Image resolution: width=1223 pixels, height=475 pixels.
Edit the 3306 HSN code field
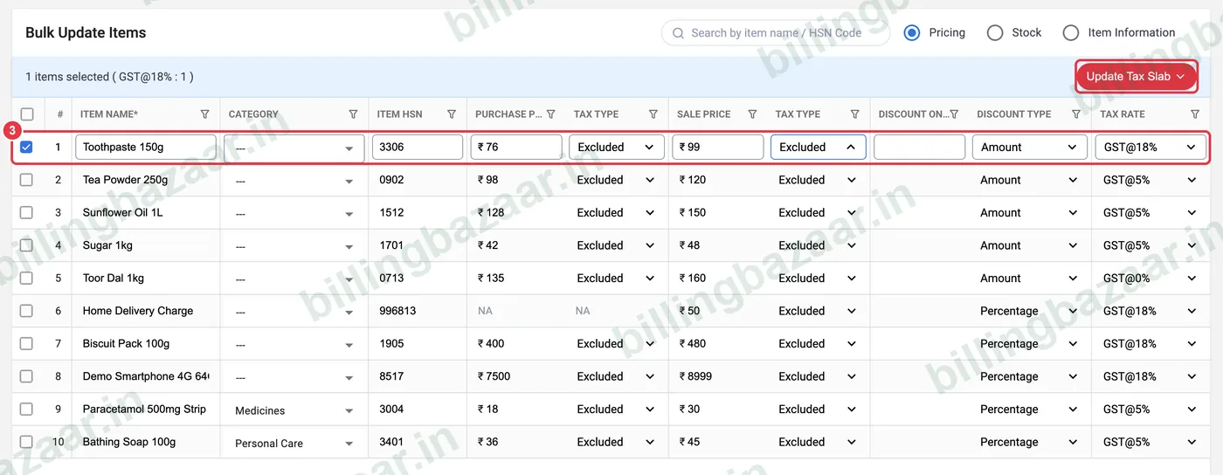point(418,147)
